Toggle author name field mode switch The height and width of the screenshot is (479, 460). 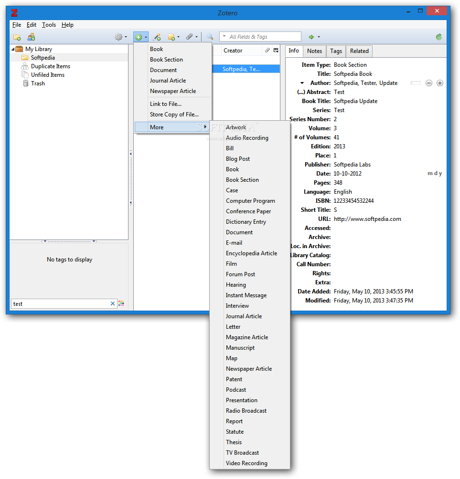click(x=416, y=83)
